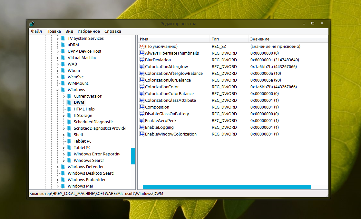The image size is (361, 219).
Task: Click the tree pane vertical scrollbar thumb
Action: (x=133, y=156)
